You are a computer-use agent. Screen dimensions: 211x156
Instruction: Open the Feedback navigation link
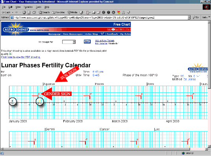(112, 34)
